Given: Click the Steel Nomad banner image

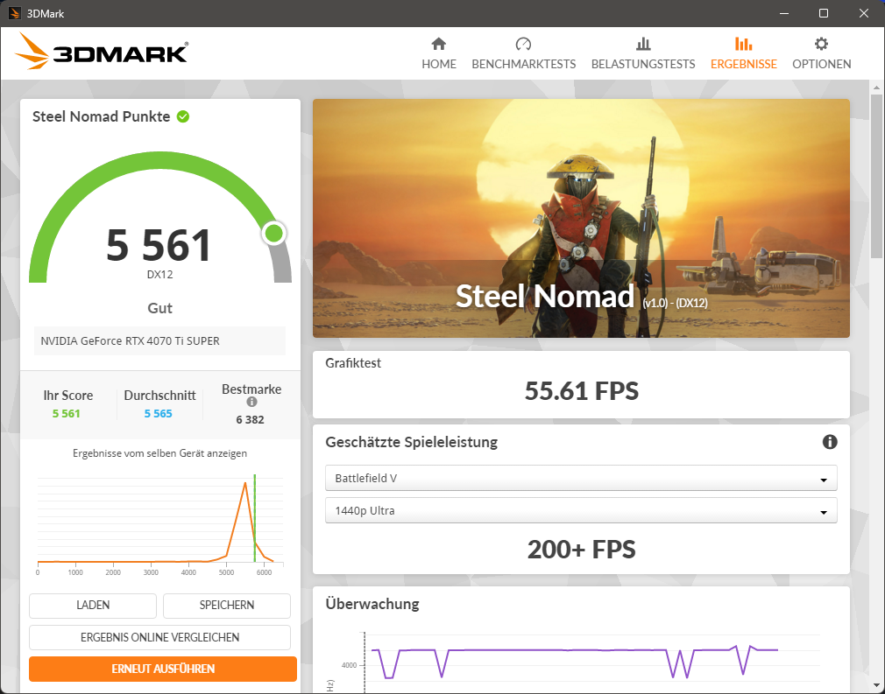Looking at the screenshot, I should point(581,218).
